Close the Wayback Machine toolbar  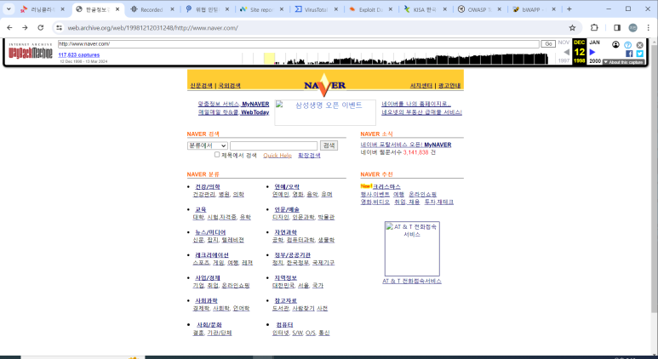click(x=639, y=45)
